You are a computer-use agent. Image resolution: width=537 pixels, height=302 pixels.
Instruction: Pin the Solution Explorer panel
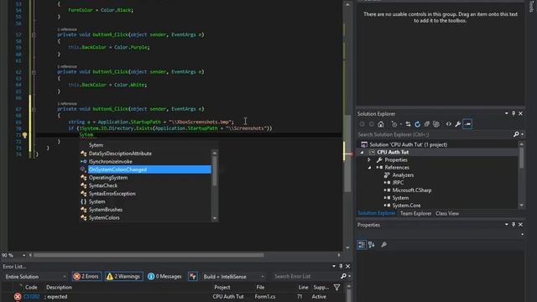click(514, 113)
